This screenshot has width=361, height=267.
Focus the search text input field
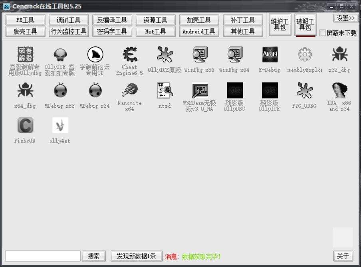[43, 256]
